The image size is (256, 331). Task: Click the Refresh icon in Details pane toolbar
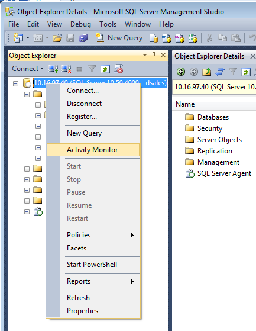pos(246,72)
